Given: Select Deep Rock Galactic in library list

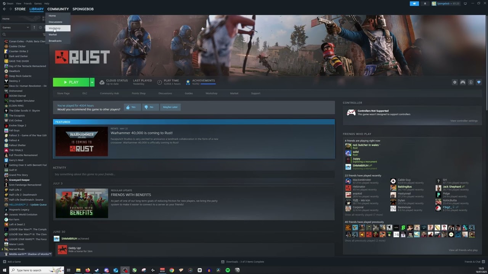Looking at the screenshot, I should (x=20, y=76).
